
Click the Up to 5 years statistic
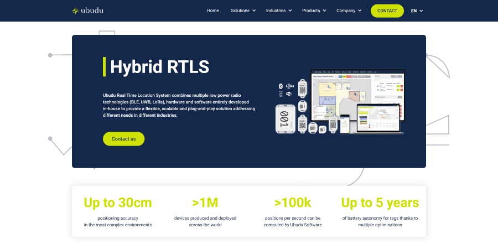(x=380, y=203)
